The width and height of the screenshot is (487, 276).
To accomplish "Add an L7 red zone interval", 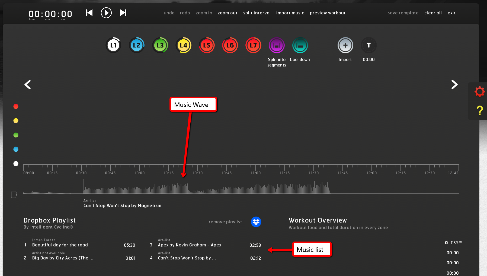I will (253, 45).
